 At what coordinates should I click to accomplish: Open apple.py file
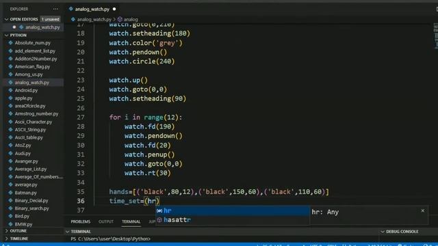pos(23,98)
